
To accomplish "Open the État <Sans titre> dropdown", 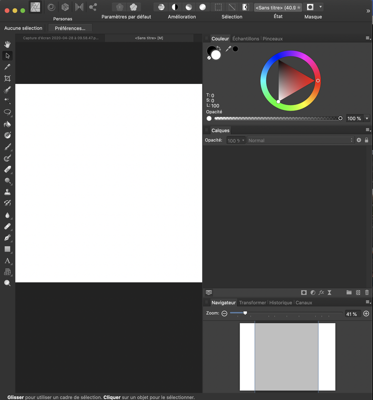I will click(x=278, y=7).
